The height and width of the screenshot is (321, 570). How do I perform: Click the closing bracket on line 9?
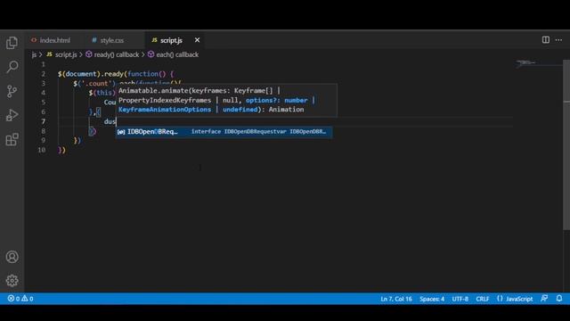77,141
